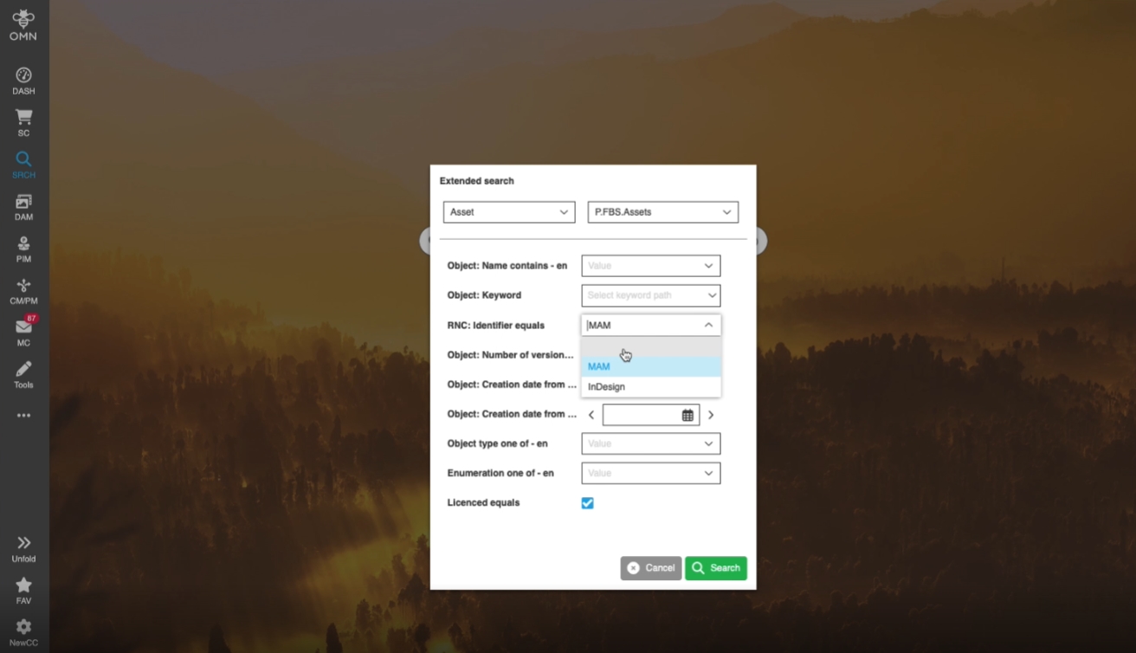
Task: Select the MAM option in list
Action: (651, 366)
